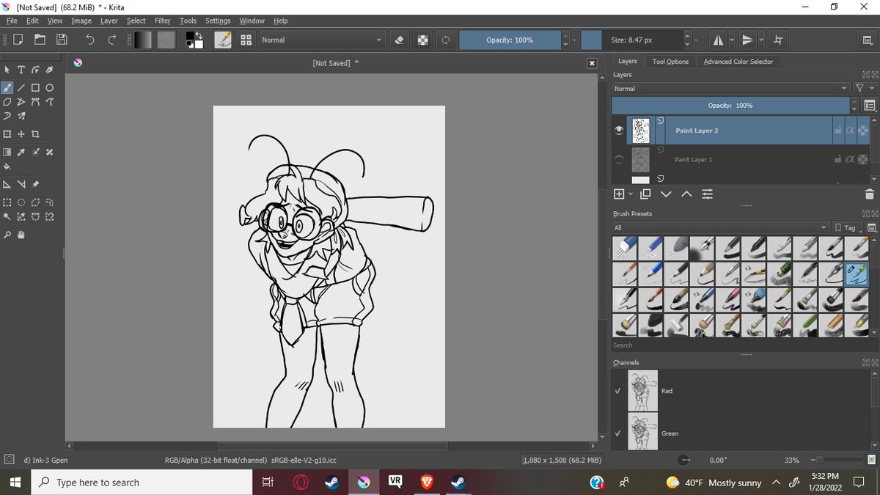Select the Assistant ruler tool
Screen dimensions: 880x495
click(x=7, y=184)
